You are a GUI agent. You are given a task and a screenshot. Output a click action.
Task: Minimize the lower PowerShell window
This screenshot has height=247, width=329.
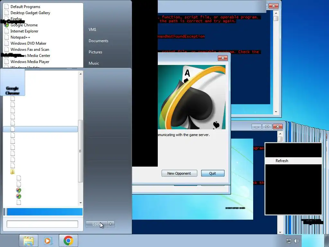point(256,127)
